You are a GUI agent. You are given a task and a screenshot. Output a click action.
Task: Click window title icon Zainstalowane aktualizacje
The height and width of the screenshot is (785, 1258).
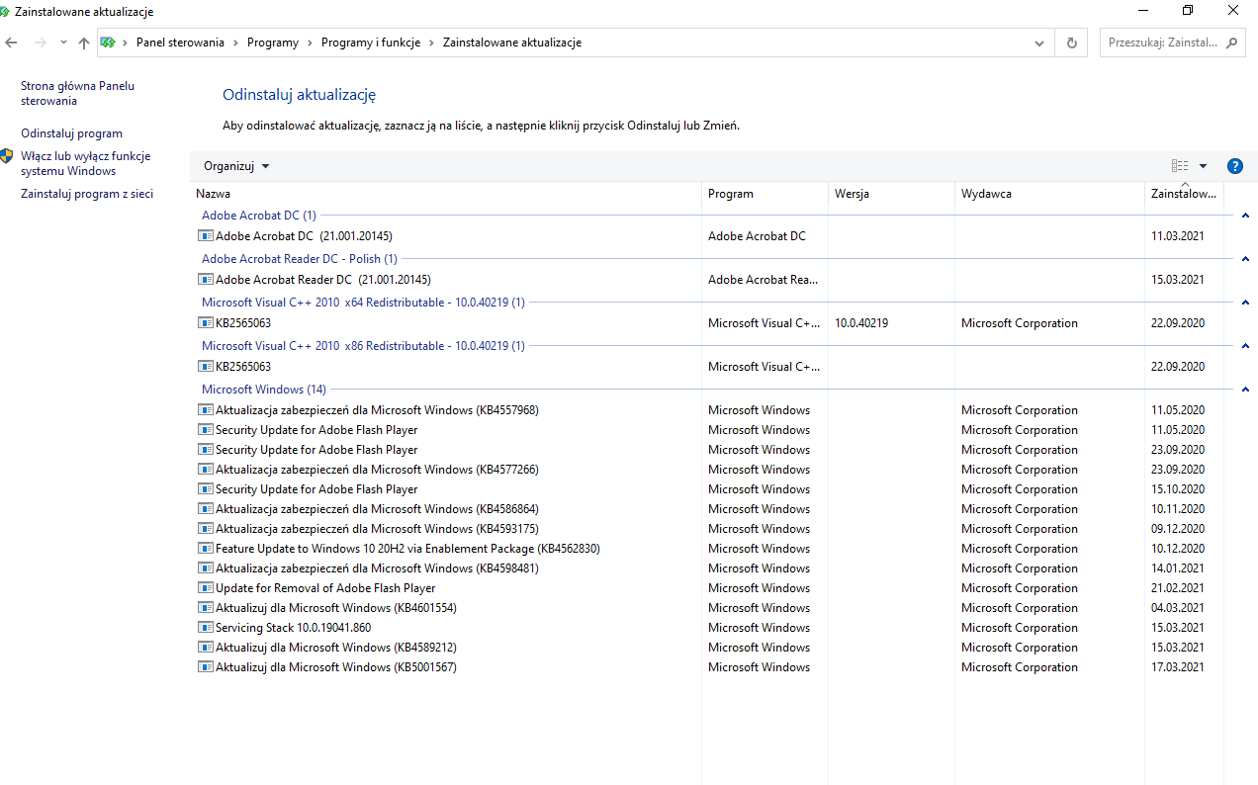pyautogui.click(x=6, y=11)
